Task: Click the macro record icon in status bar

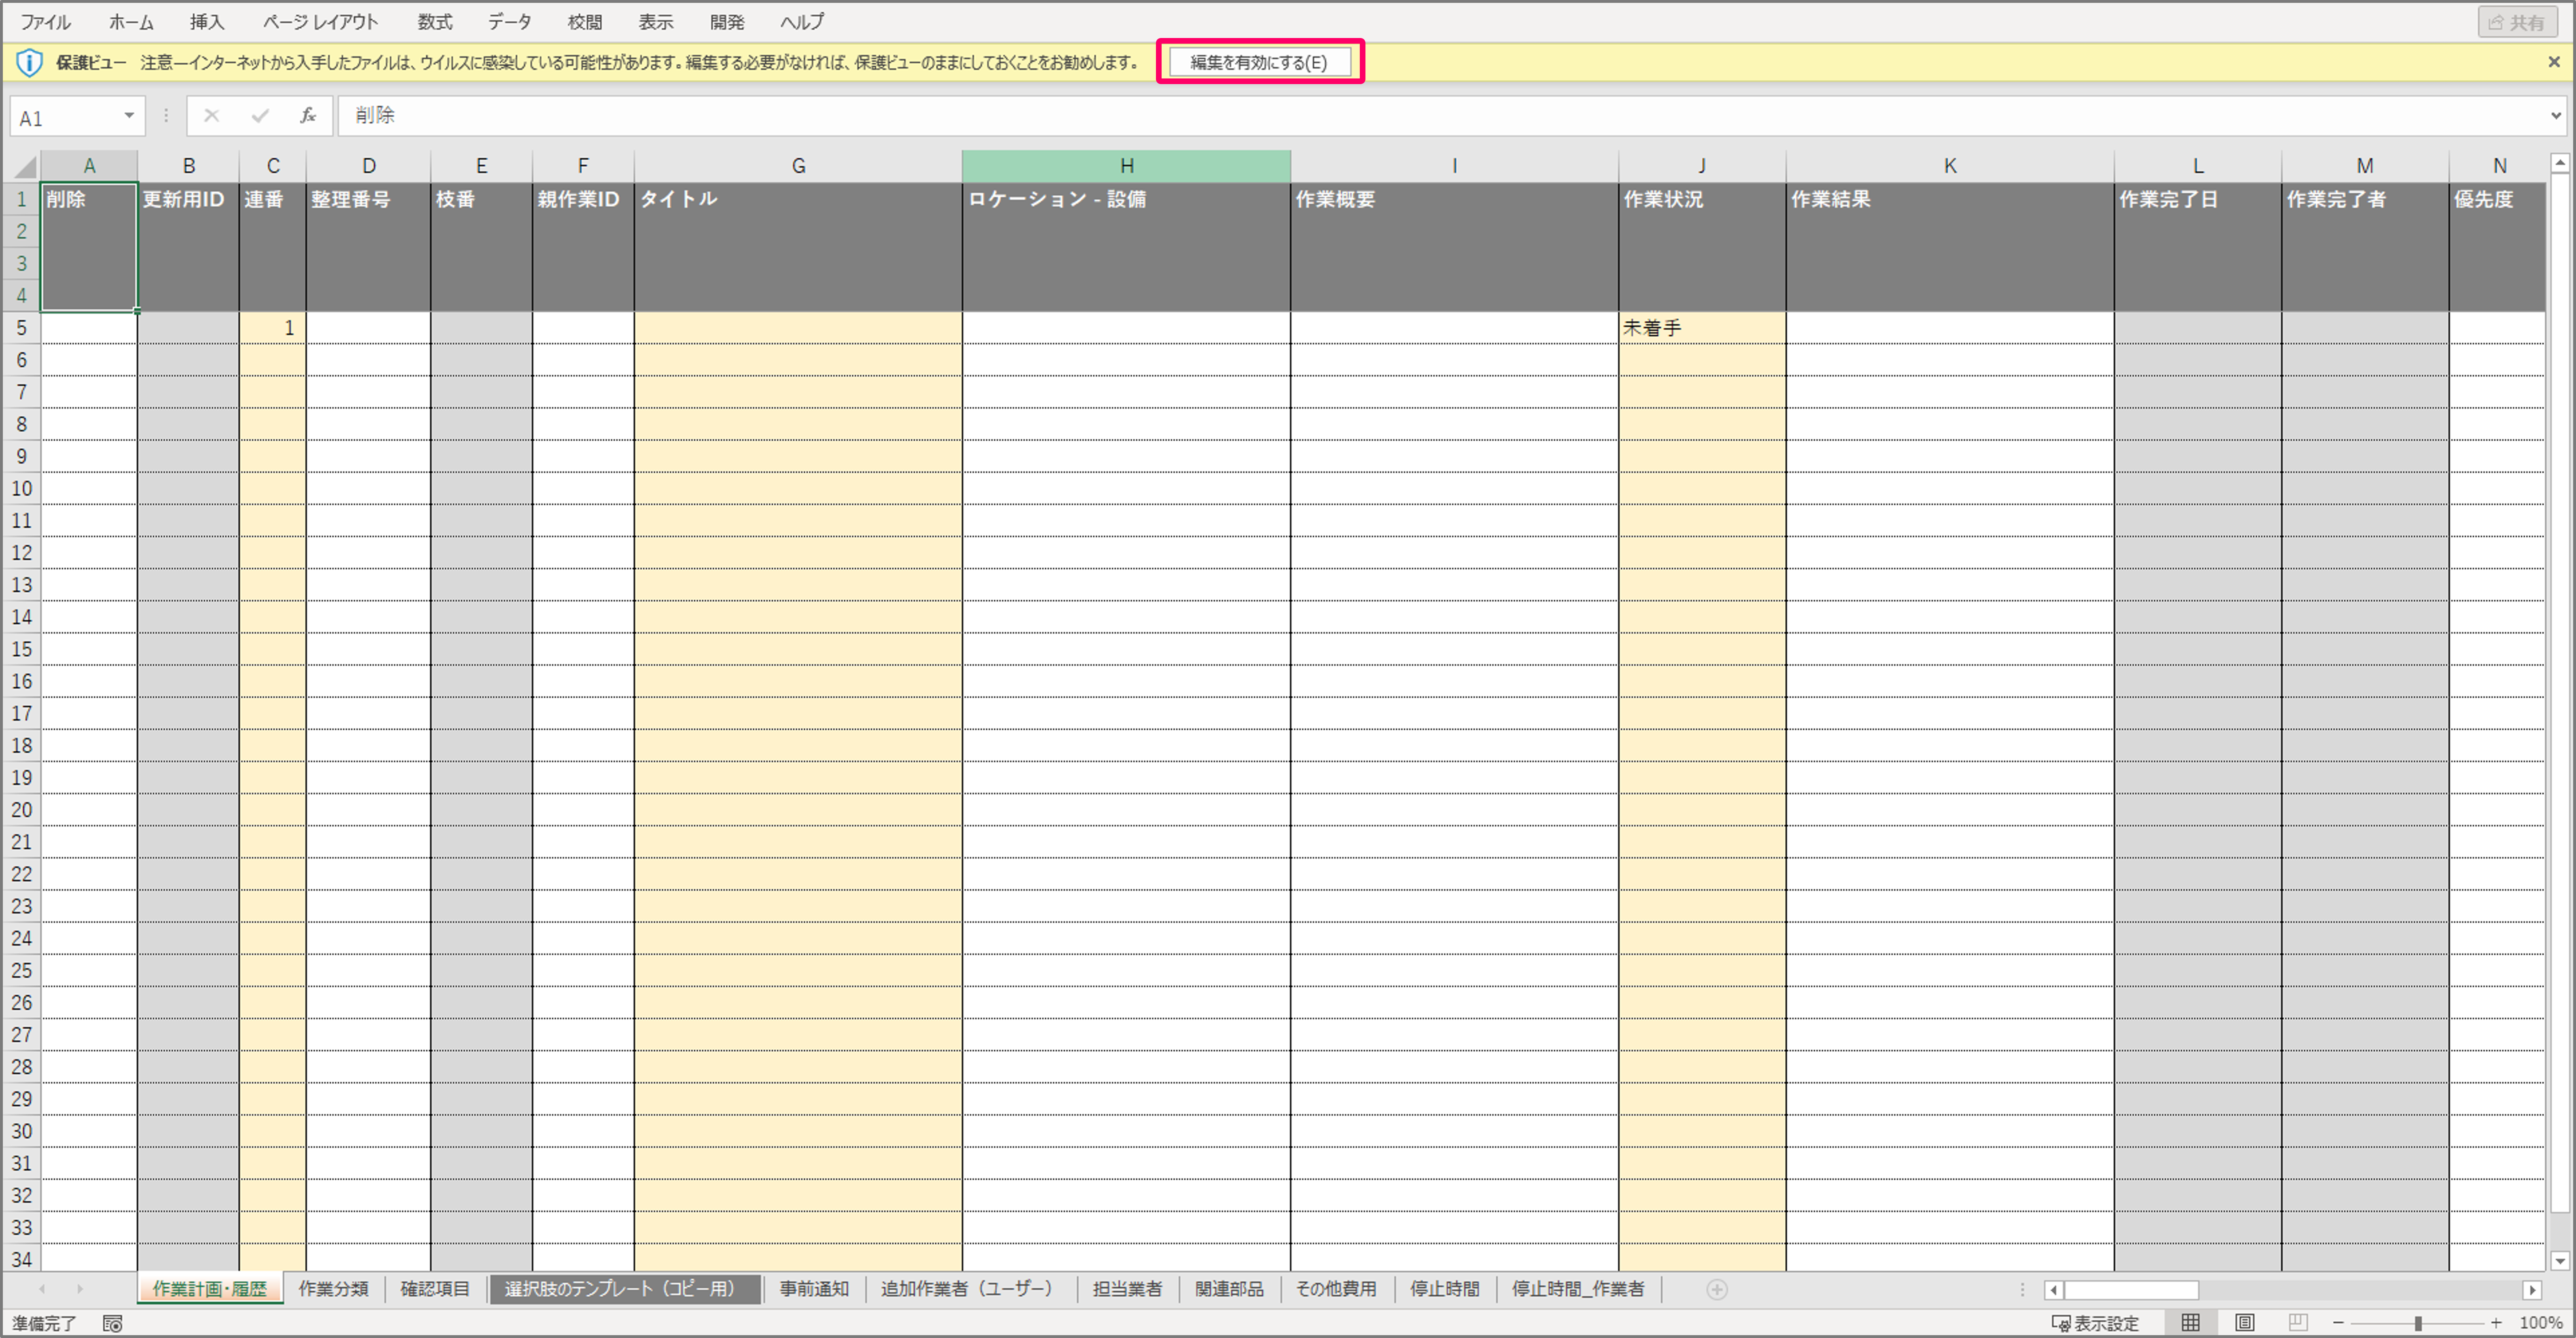Action: click(x=112, y=1323)
